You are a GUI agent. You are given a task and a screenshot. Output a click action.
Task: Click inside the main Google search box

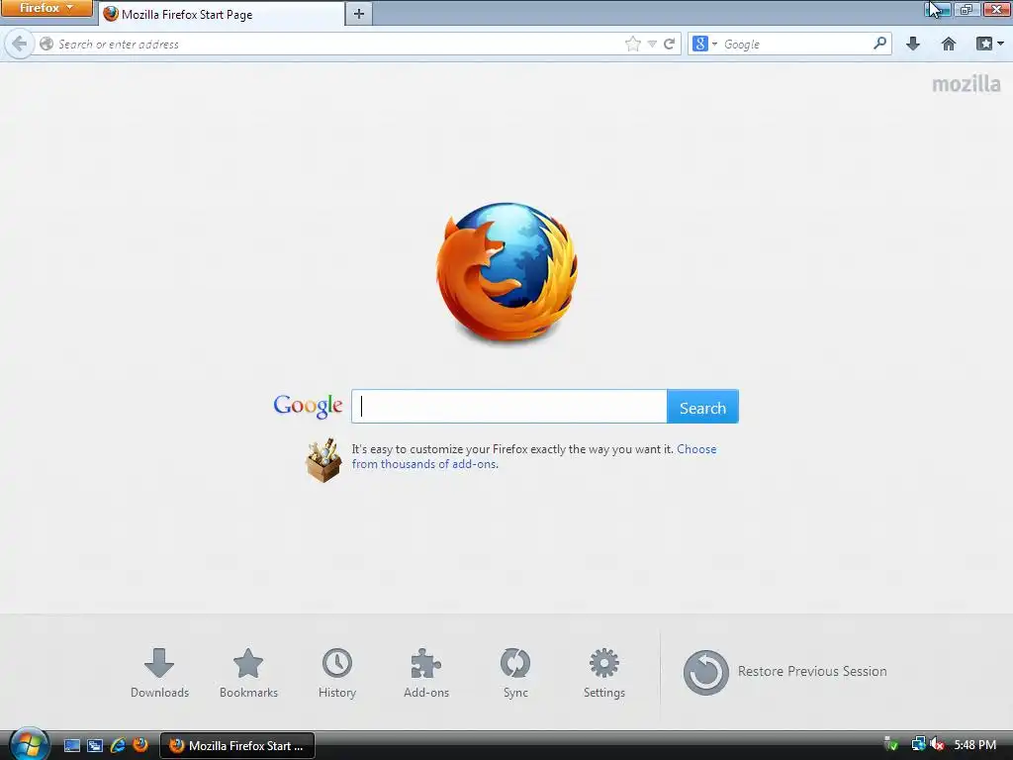(x=509, y=407)
